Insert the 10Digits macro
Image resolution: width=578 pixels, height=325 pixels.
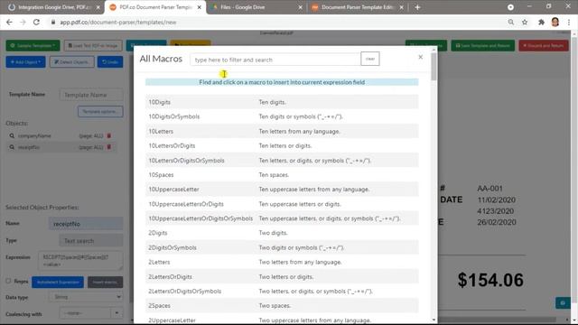(x=282, y=102)
